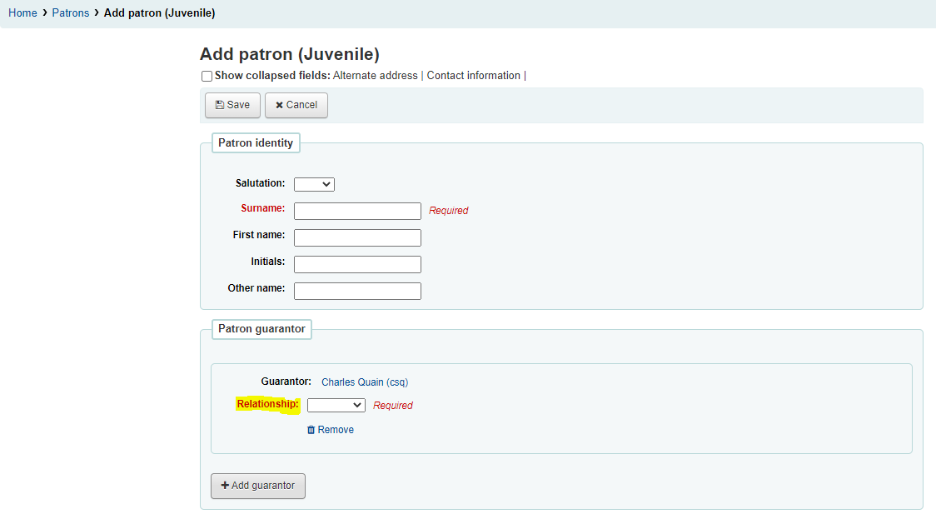
Task: Open guarantor Charles Quain (csq) link
Action: click(365, 382)
